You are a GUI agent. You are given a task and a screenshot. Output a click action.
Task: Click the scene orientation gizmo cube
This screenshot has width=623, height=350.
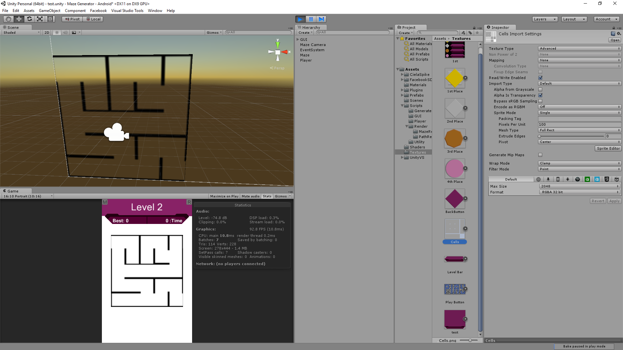pos(278,52)
